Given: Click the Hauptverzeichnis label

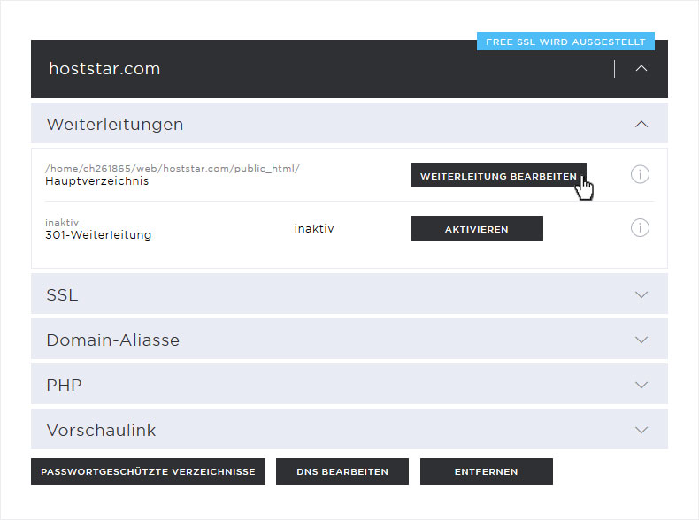Looking at the screenshot, I should [x=96, y=181].
